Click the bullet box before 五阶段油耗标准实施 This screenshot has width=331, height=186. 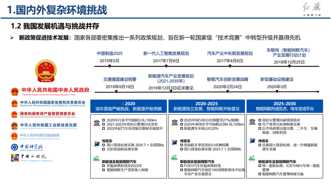(103, 149)
